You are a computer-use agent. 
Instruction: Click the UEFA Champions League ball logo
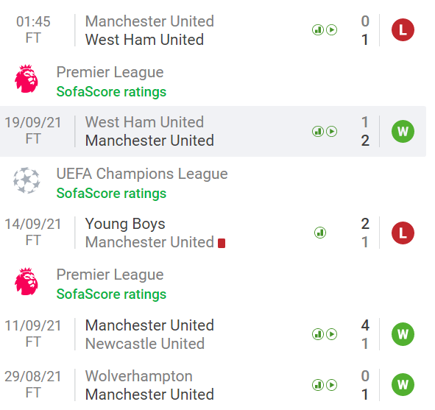pyautogui.click(x=26, y=180)
